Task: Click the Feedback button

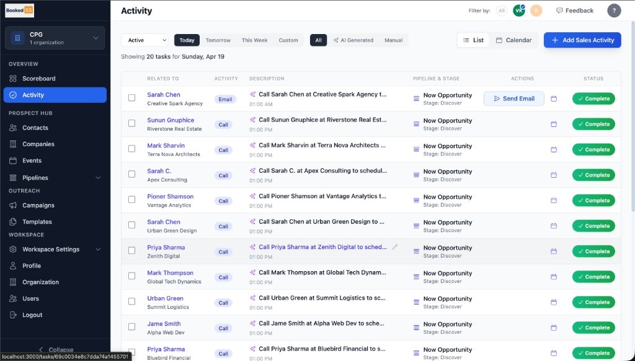Action: (575, 11)
